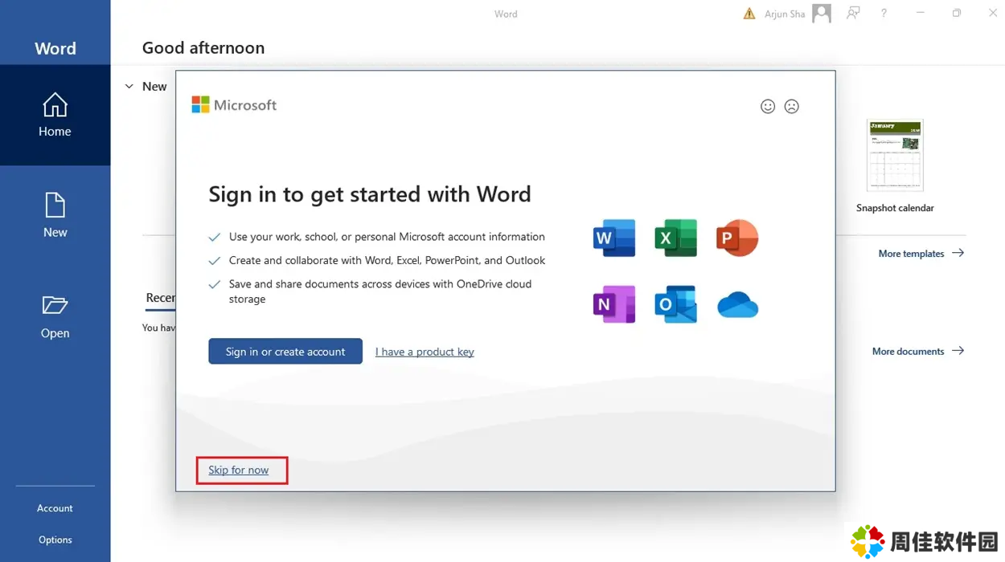Create a New document from sidebar
Viewport: 1005px width, 562px height.
[x=55, y=215]
